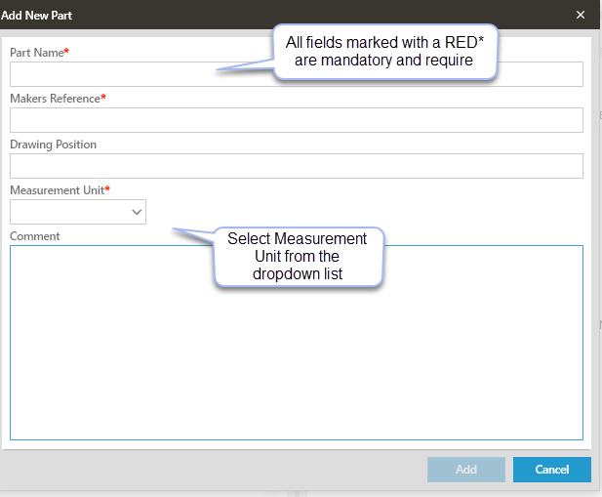This screenshot has width=602, height=497.
Task: Click the red asterisk beside Part Name
Action: click(66, 52)
